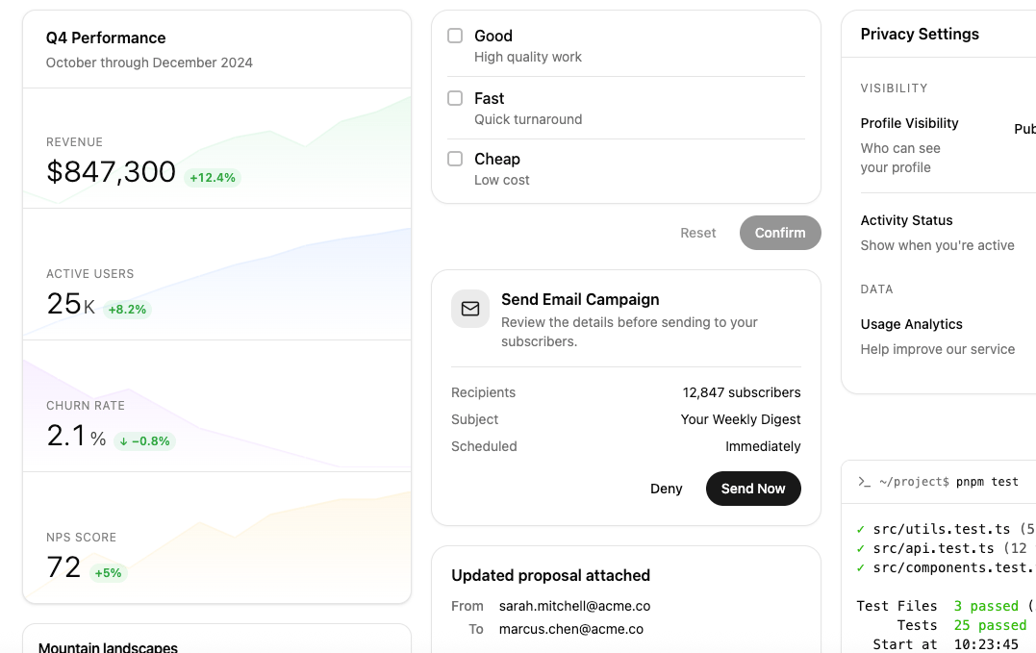Click '12,847 subscribers' recipients value
The image size is (1036, 653).
[x=742, y=392]
